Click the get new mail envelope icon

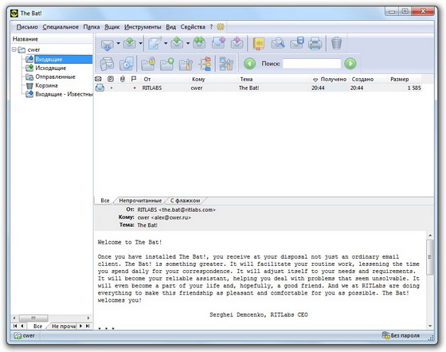point(108,44)
